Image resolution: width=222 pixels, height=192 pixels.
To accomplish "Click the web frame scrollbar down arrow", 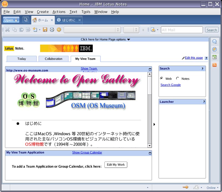I will tap(149, 145).
